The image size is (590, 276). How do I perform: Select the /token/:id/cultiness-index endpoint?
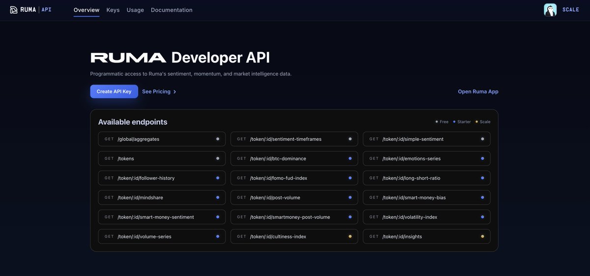294,237
